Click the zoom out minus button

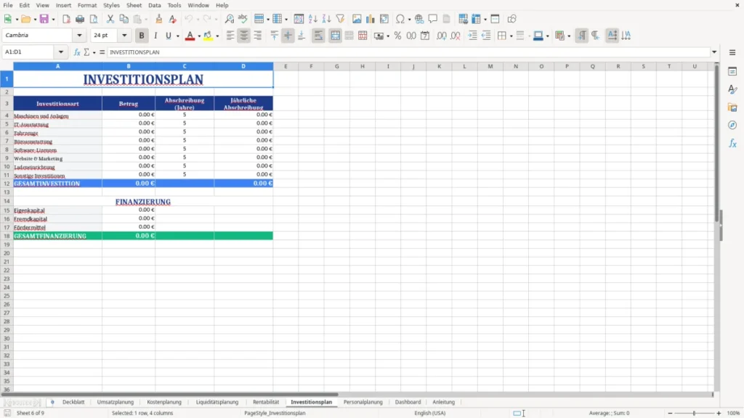pyautogui.click(x=670, y=413)
